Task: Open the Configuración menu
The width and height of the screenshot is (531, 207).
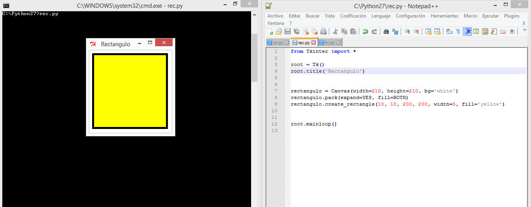Action: pyautogui.click(x=410, y=16)
